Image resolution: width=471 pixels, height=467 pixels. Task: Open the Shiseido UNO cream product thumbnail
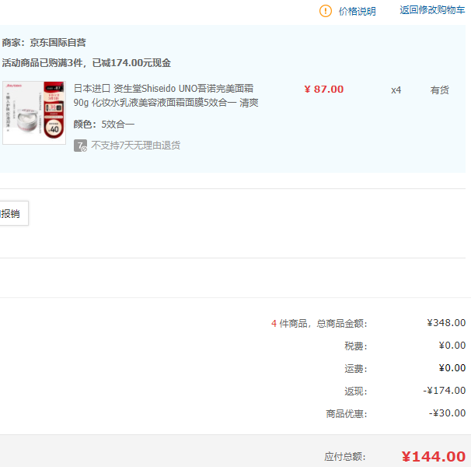34,113
